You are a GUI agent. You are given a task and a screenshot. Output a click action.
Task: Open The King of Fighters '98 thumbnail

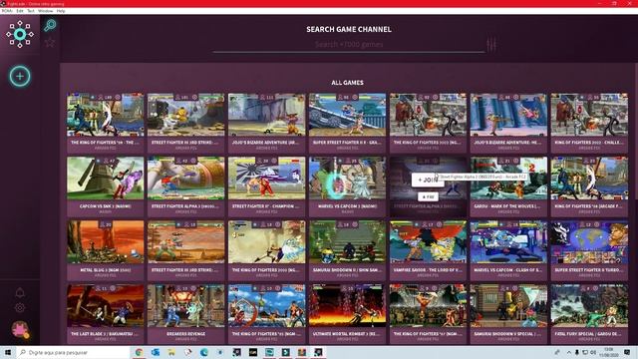click(106, 115)
